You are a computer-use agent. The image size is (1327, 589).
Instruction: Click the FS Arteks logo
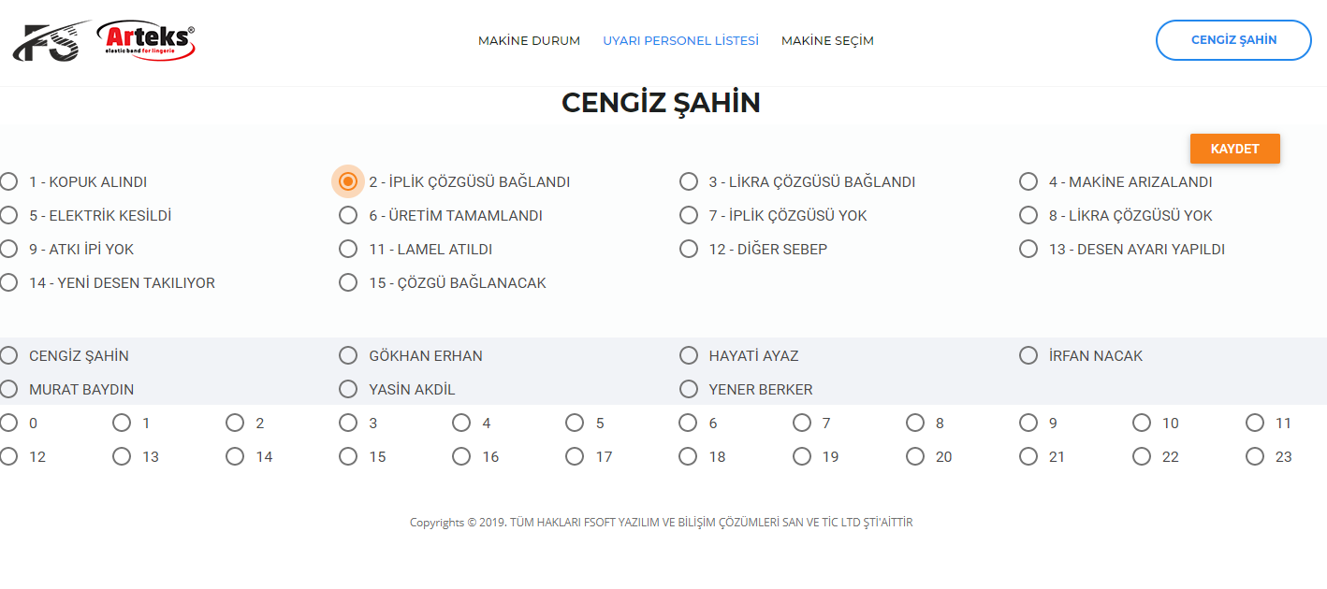(105, 41)
